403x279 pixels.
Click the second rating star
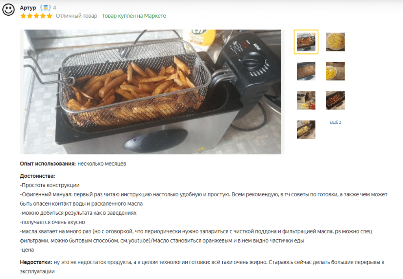tap(30, 16)
